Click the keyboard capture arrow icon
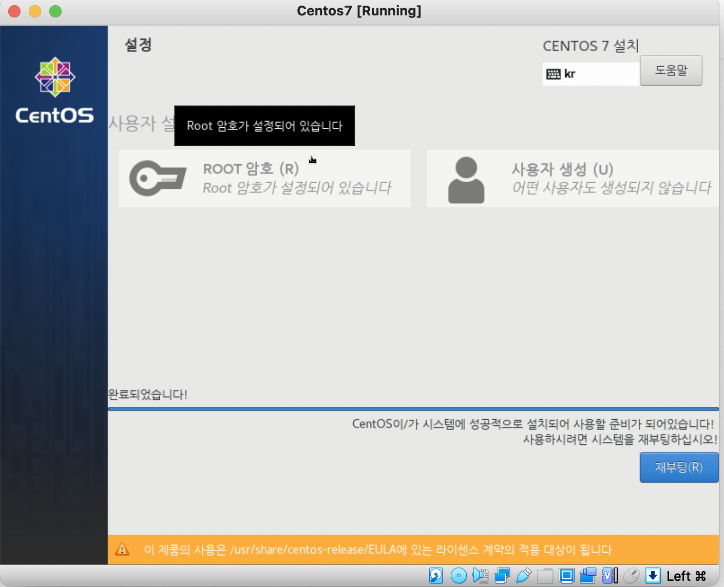Viewport: 724px width, 587px height. tap(653, 576)
